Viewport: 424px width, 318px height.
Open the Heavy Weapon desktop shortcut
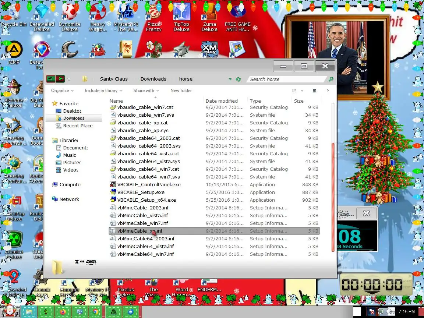tap(98, 18)
